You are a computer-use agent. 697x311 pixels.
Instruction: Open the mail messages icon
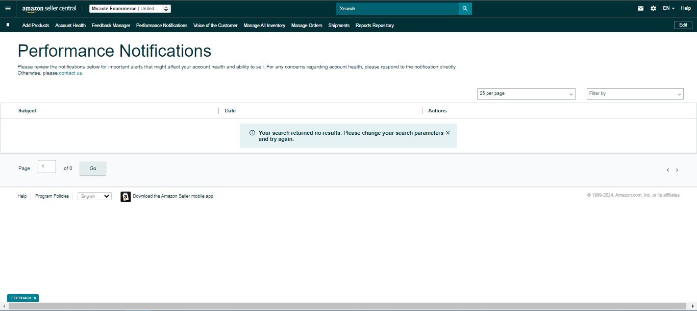[640, 9]
